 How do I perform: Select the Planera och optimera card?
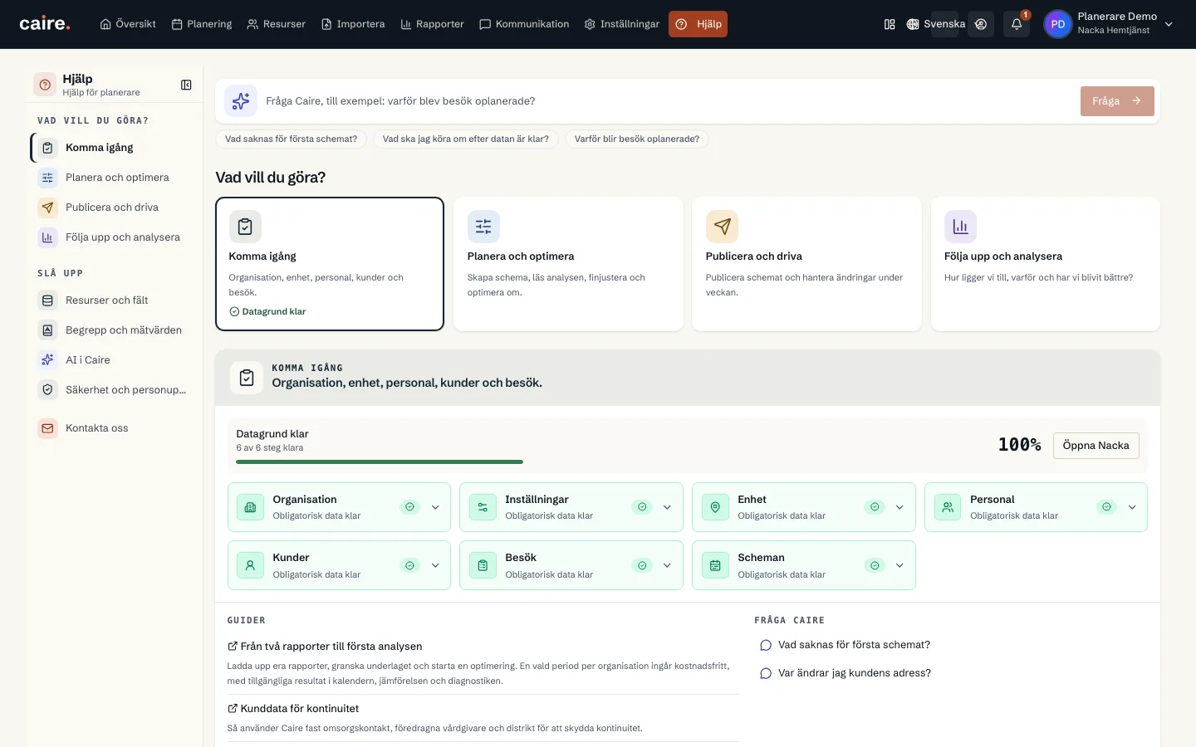568,264
